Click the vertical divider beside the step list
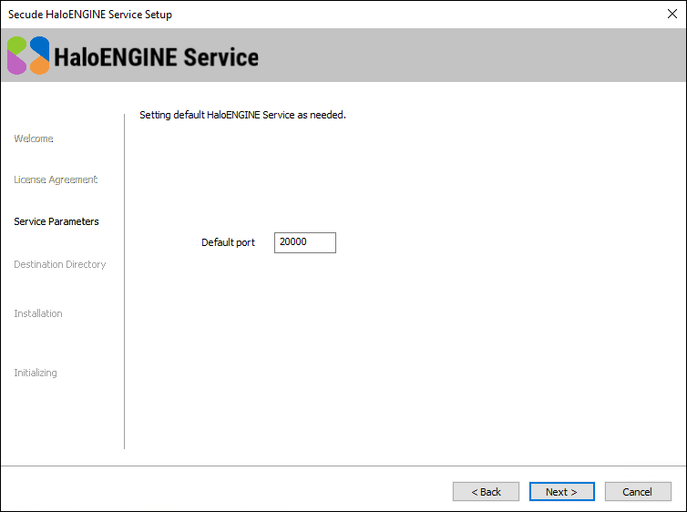 pos(124,281)
